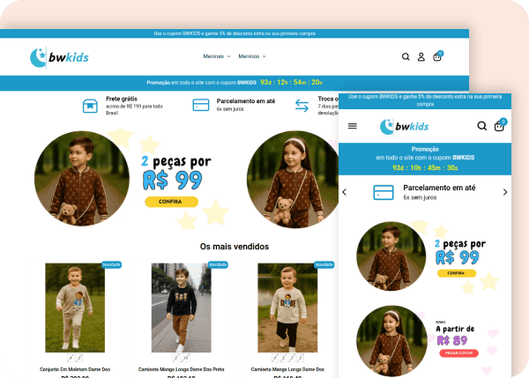529x378 pixels.
Task: Go to next mobile benefits slide arrow
Action: (505, 192)
